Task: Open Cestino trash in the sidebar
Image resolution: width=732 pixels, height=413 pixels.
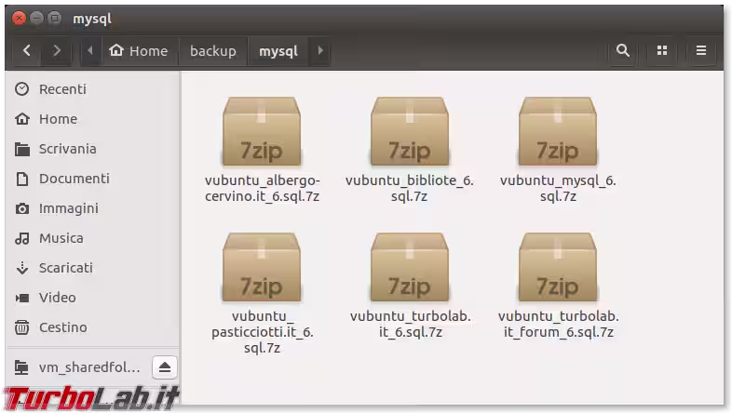Action: click(x=92, y=327)
